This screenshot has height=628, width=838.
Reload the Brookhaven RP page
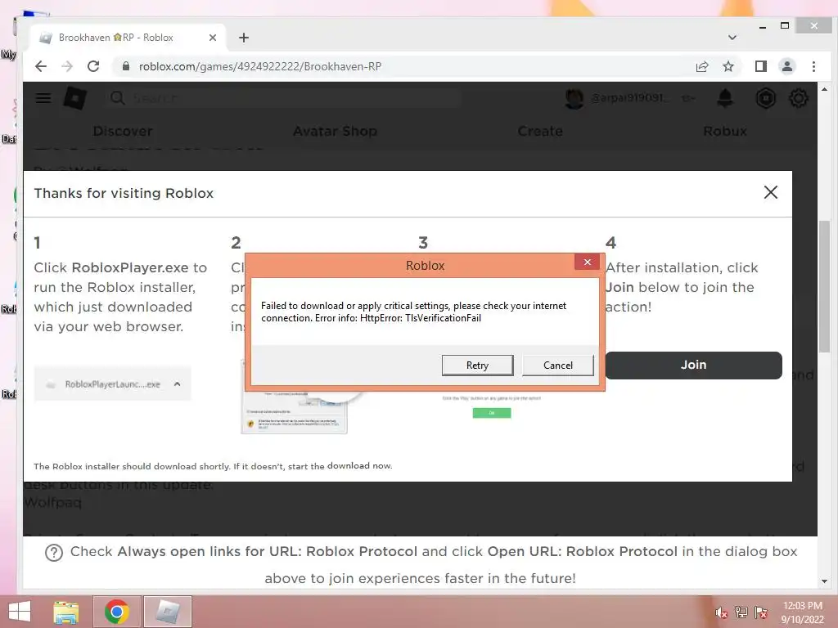(x=93, y=66)
